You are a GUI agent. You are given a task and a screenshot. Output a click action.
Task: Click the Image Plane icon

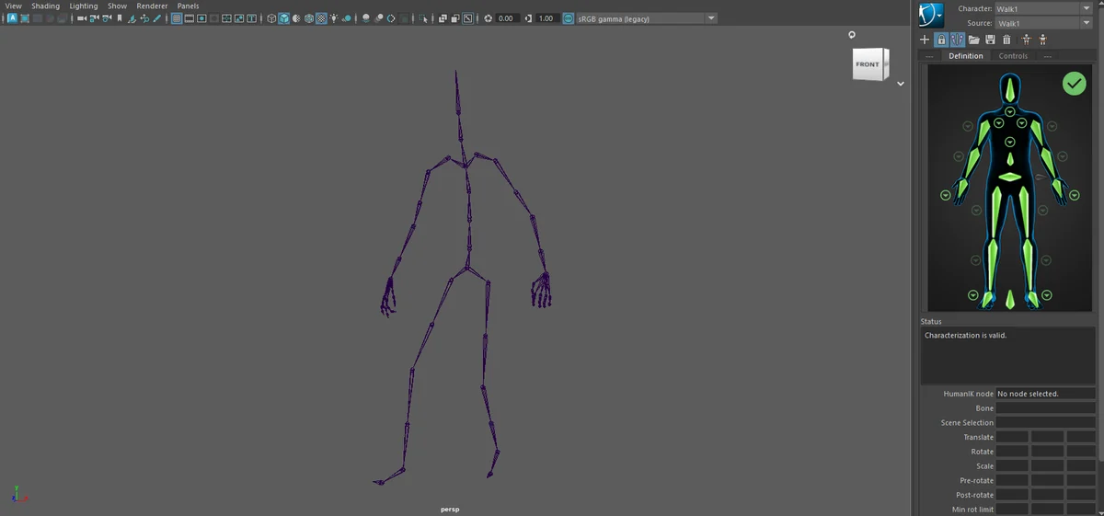click(x=132, y=18)
